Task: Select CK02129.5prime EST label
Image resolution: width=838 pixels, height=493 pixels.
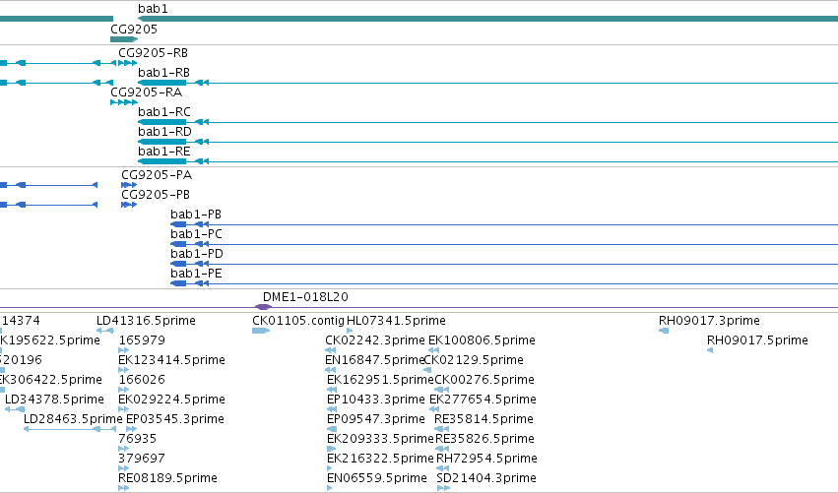Action: [474, 360]
